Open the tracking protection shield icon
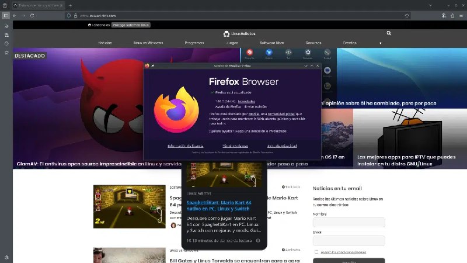 pos(69,16)
